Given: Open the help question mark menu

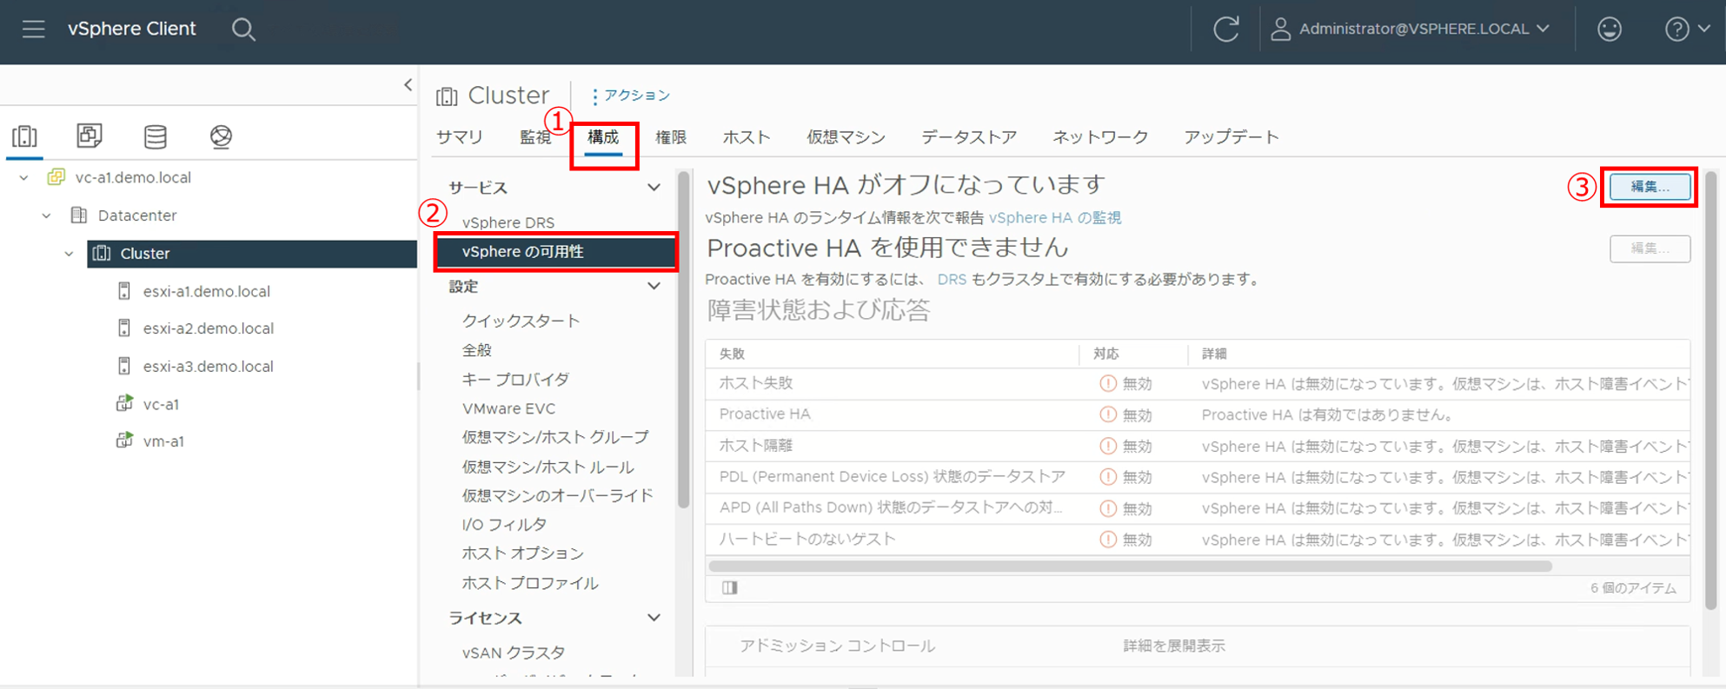Looking at the screenshot, I should click(x=1676, y=29).
